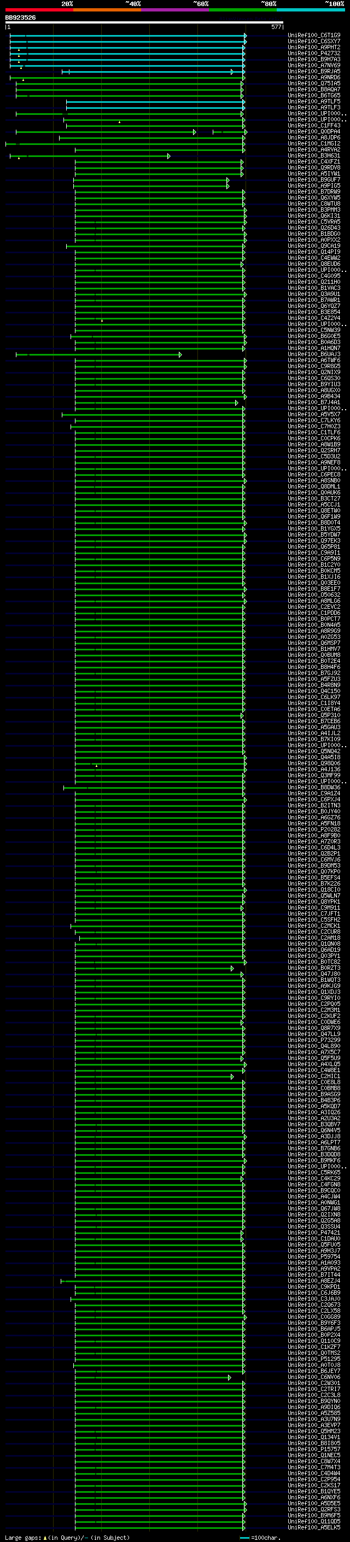Select the UniRef100_P73299 label
This screenshot has height=1542, width=350.
coord(314,1040)
